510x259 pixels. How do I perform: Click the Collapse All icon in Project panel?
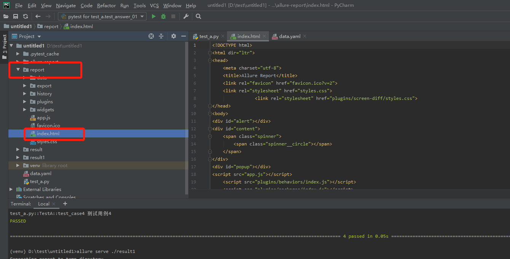[161, 36]
